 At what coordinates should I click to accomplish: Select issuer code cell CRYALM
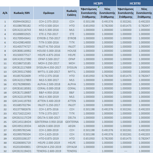tap(72, 147)
